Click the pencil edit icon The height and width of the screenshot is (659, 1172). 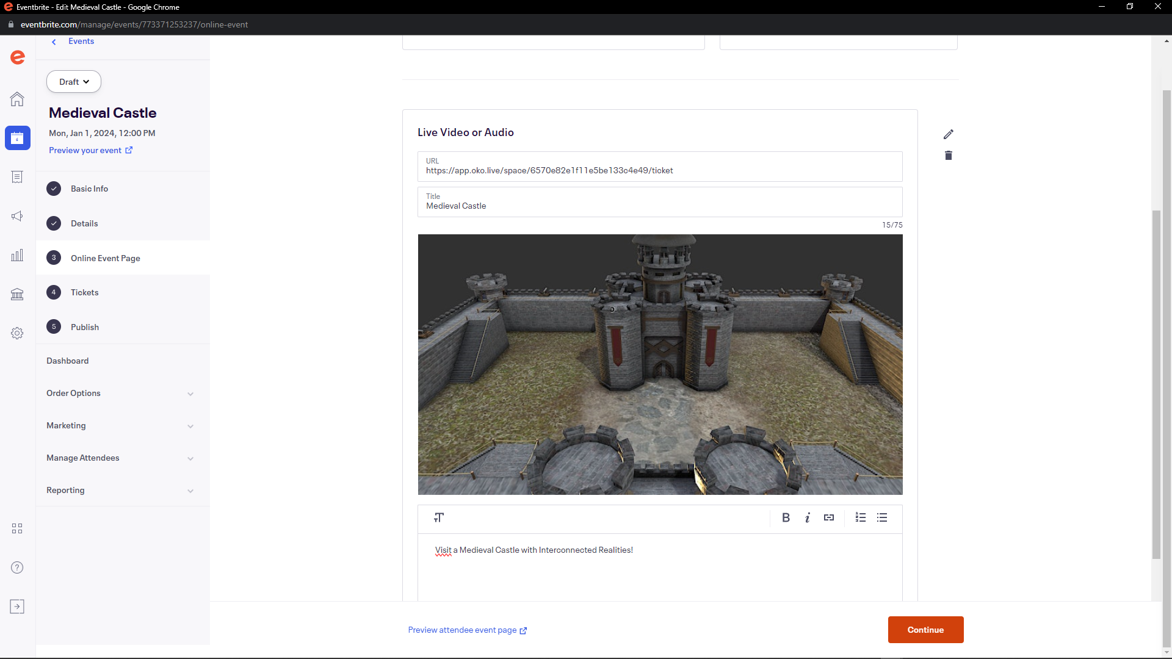(948, 134)
